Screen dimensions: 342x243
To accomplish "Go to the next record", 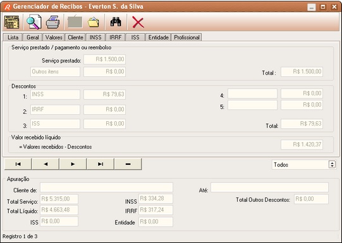I will [x=73, y=164].
